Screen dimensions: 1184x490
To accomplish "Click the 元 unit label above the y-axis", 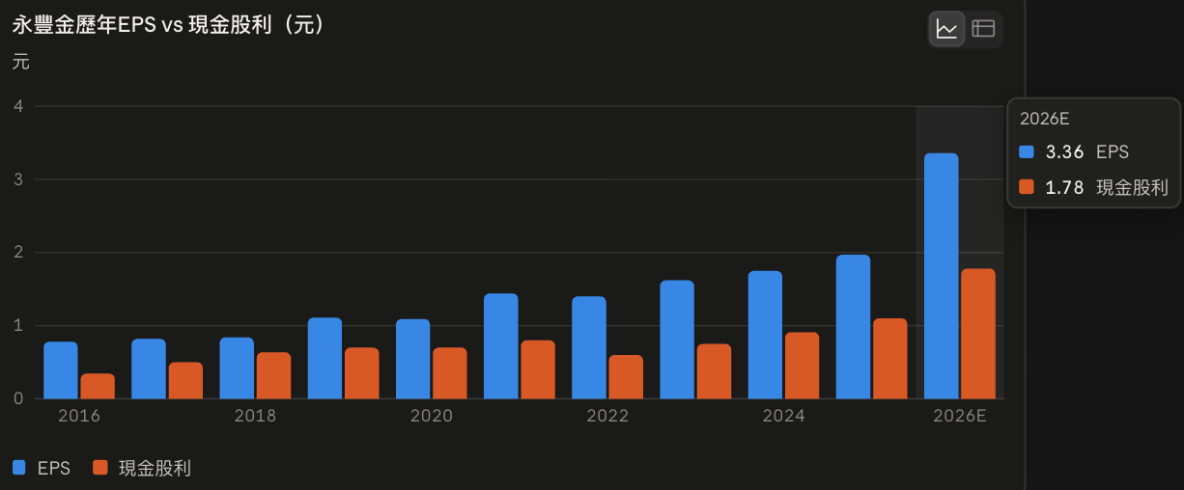I will 21,63.
